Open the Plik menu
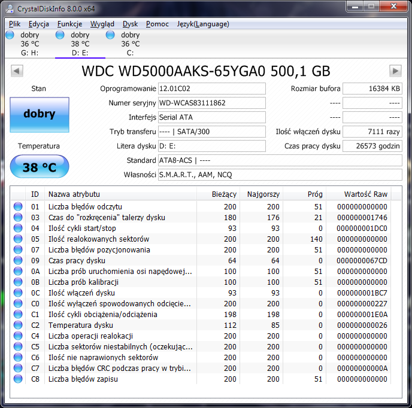Viewport: 412px width, 408px height. [14, 24]
